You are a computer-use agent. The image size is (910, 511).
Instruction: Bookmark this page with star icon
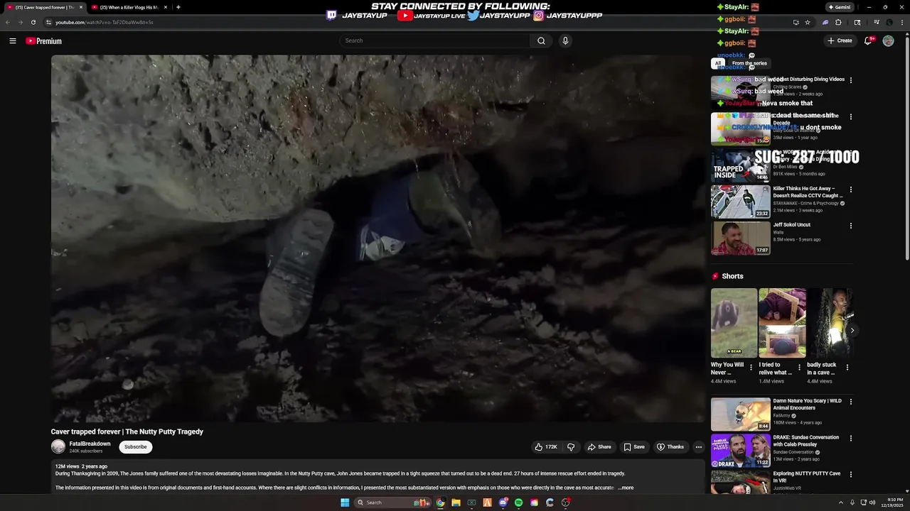(x=808, y=22)
